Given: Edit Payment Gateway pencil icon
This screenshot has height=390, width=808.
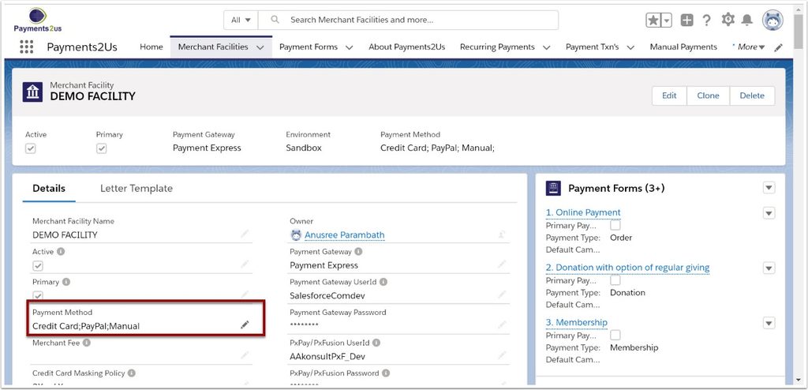Looking at the screenshot, I should [x=501, y=264].
